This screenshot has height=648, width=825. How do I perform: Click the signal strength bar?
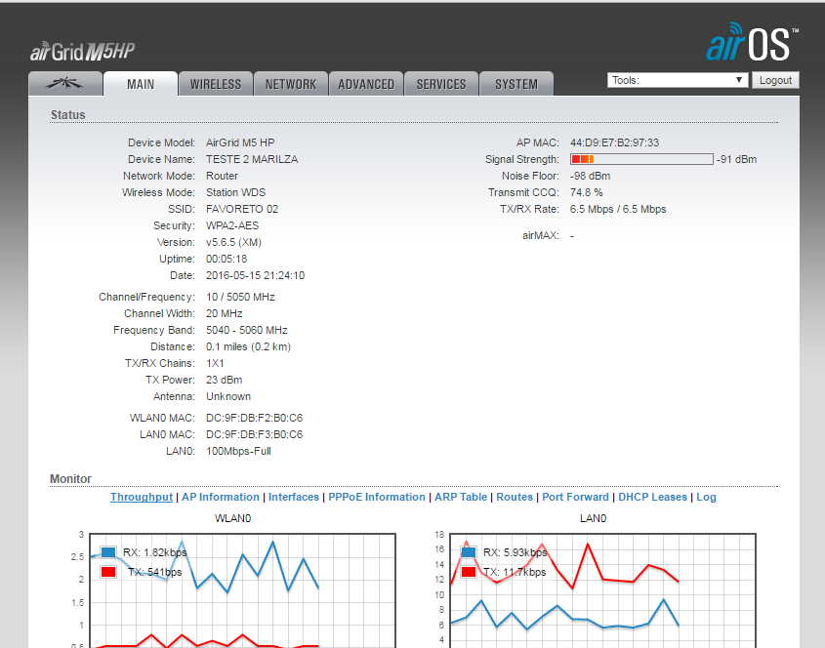pyautogui.click(x=641, y=159)
